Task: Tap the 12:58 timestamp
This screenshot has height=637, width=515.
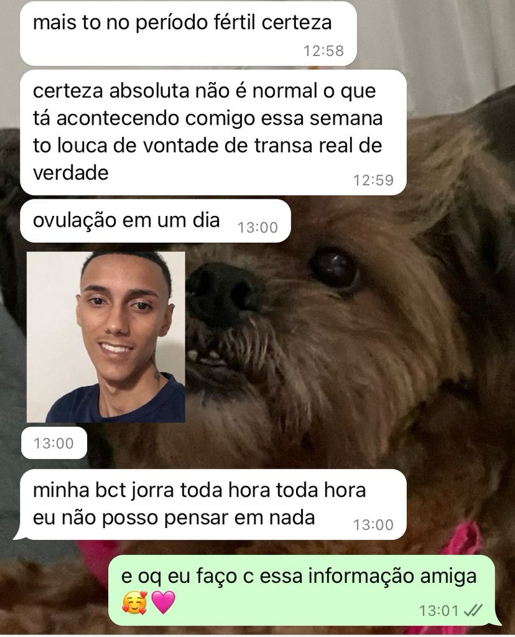Action: (323, 51)
